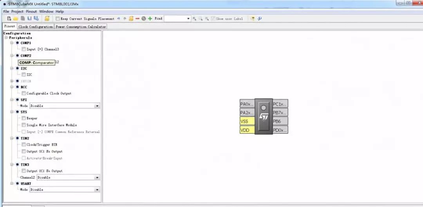The width and height of the screenshot is (423, 207).
Task: Check TIM2 Output OC1 No Output checkbox
Action: pyautogui.click(x=24, y=151)
